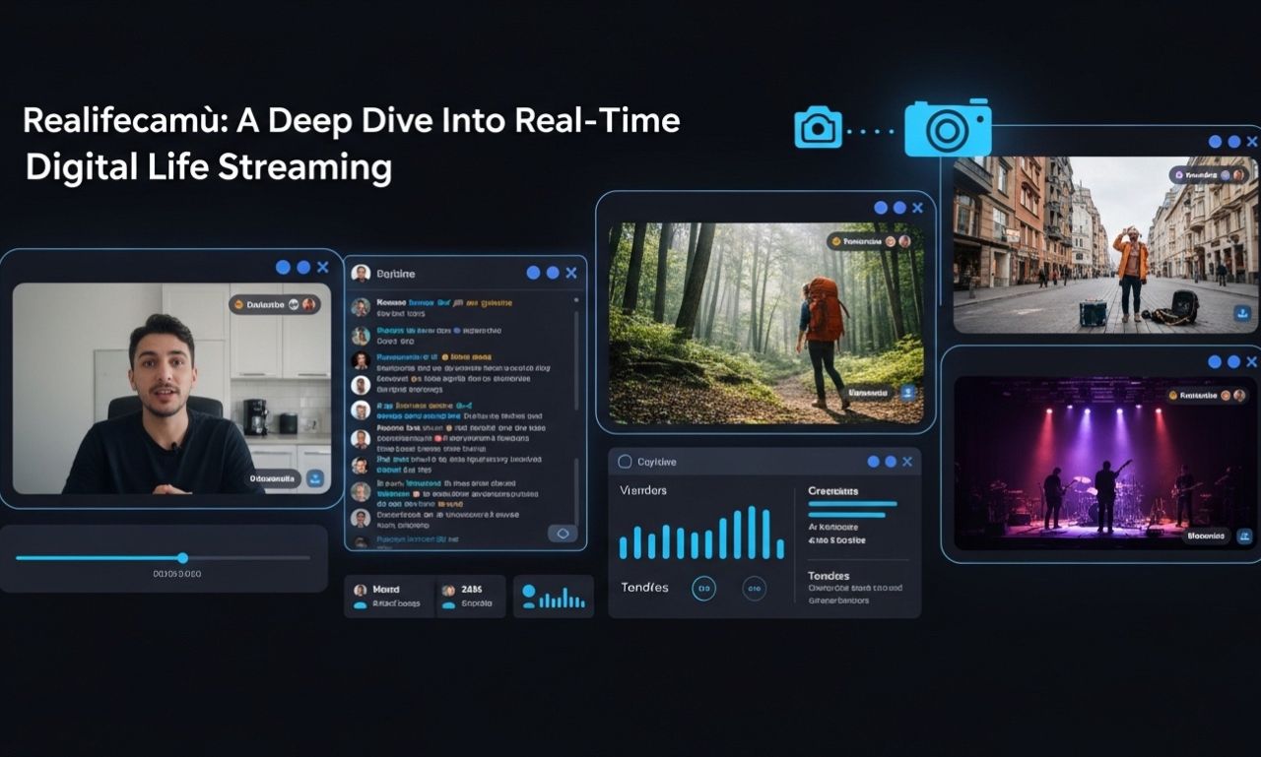Click the user-with-bars stats icon
The width and height of the screenshot is (1261, 757).
[x=554, y=597]
